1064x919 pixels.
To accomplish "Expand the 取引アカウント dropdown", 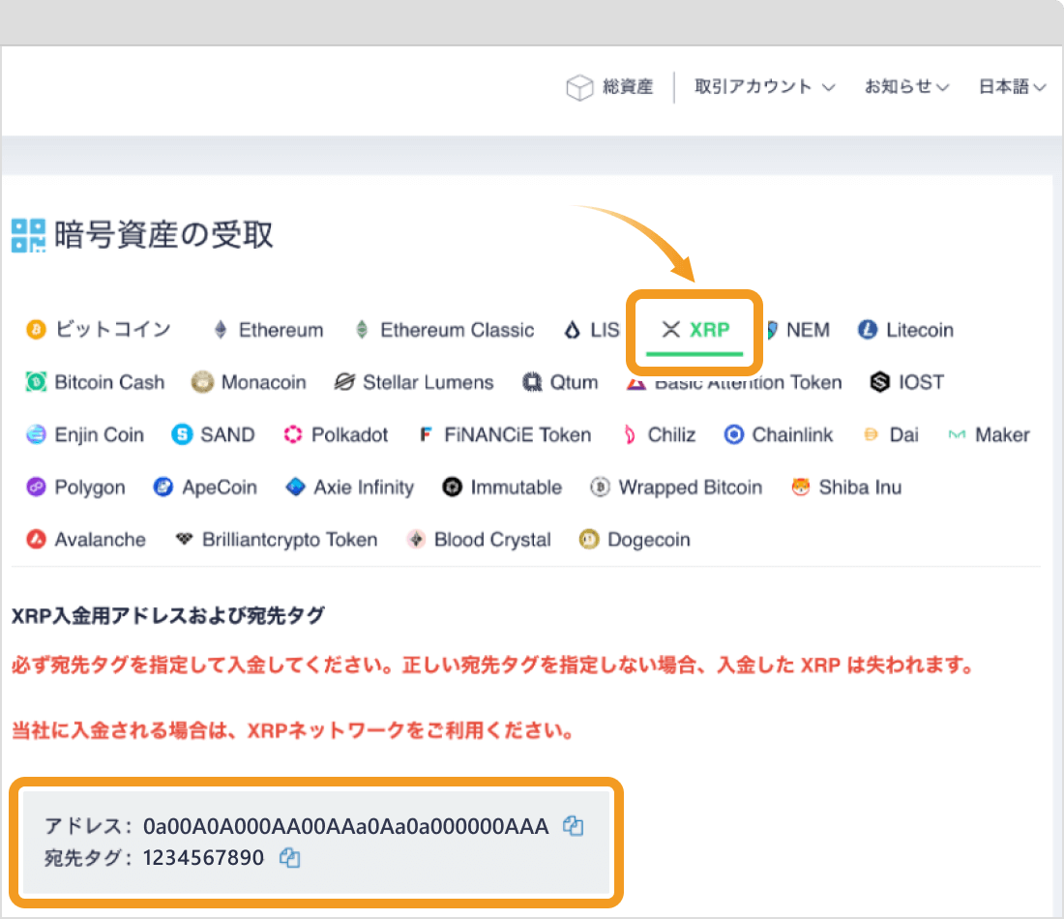I will (x=763, y=87).
